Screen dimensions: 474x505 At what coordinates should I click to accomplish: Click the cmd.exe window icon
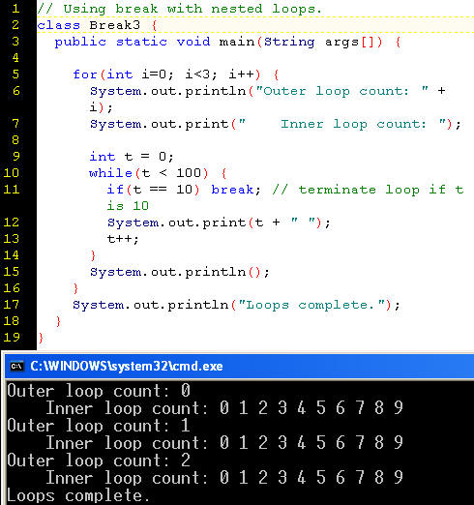pyautogui.click(x=16, y=367)
